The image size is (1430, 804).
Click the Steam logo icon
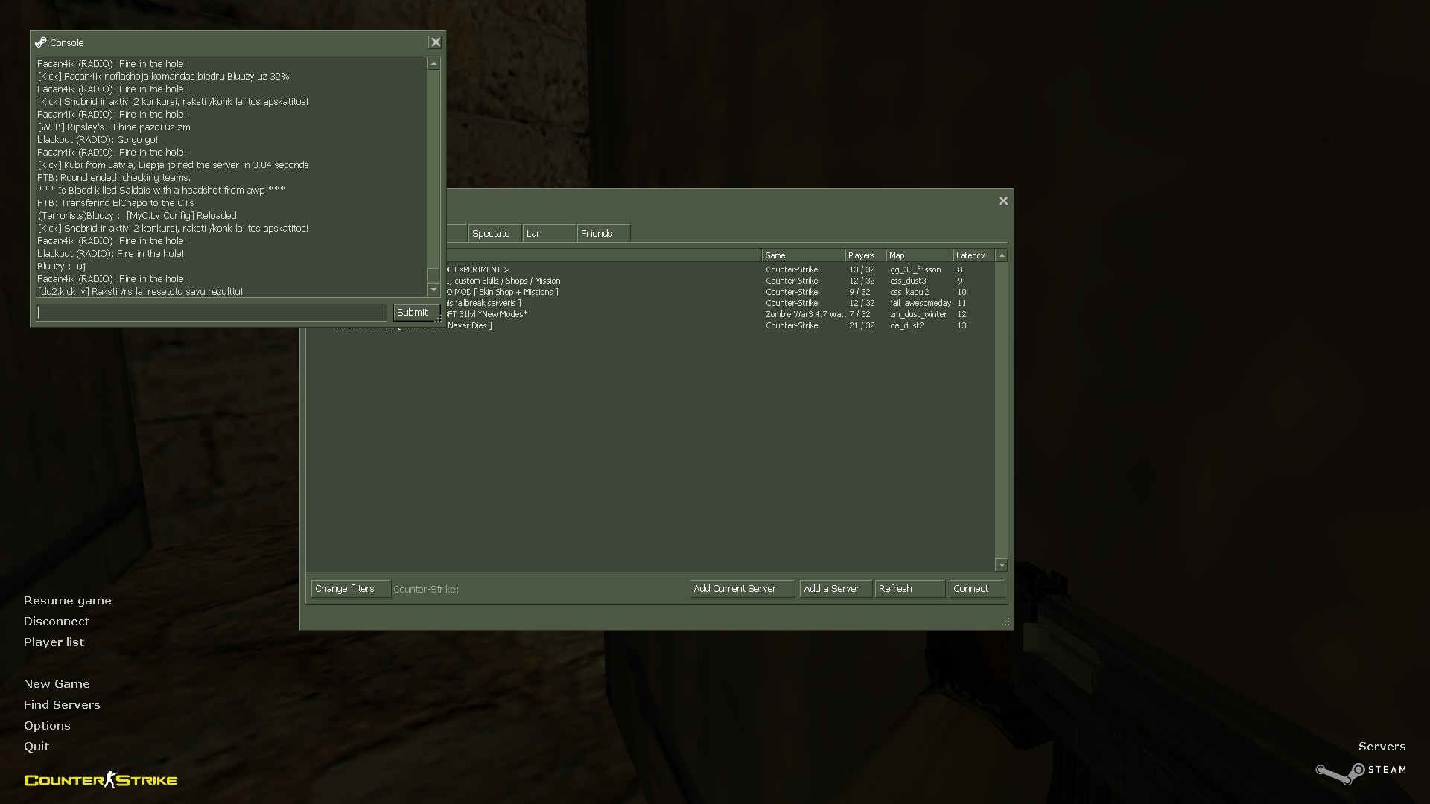(x=1361, y=773)
